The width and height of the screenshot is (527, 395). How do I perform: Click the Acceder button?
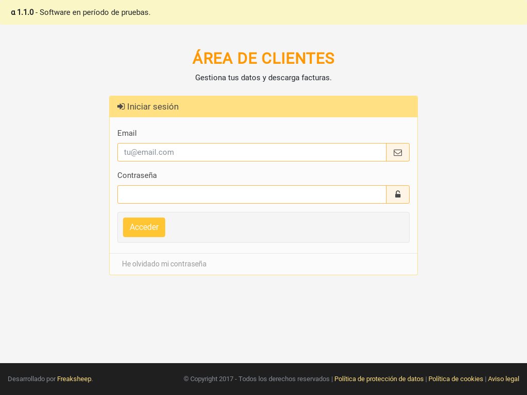point(144,227)
